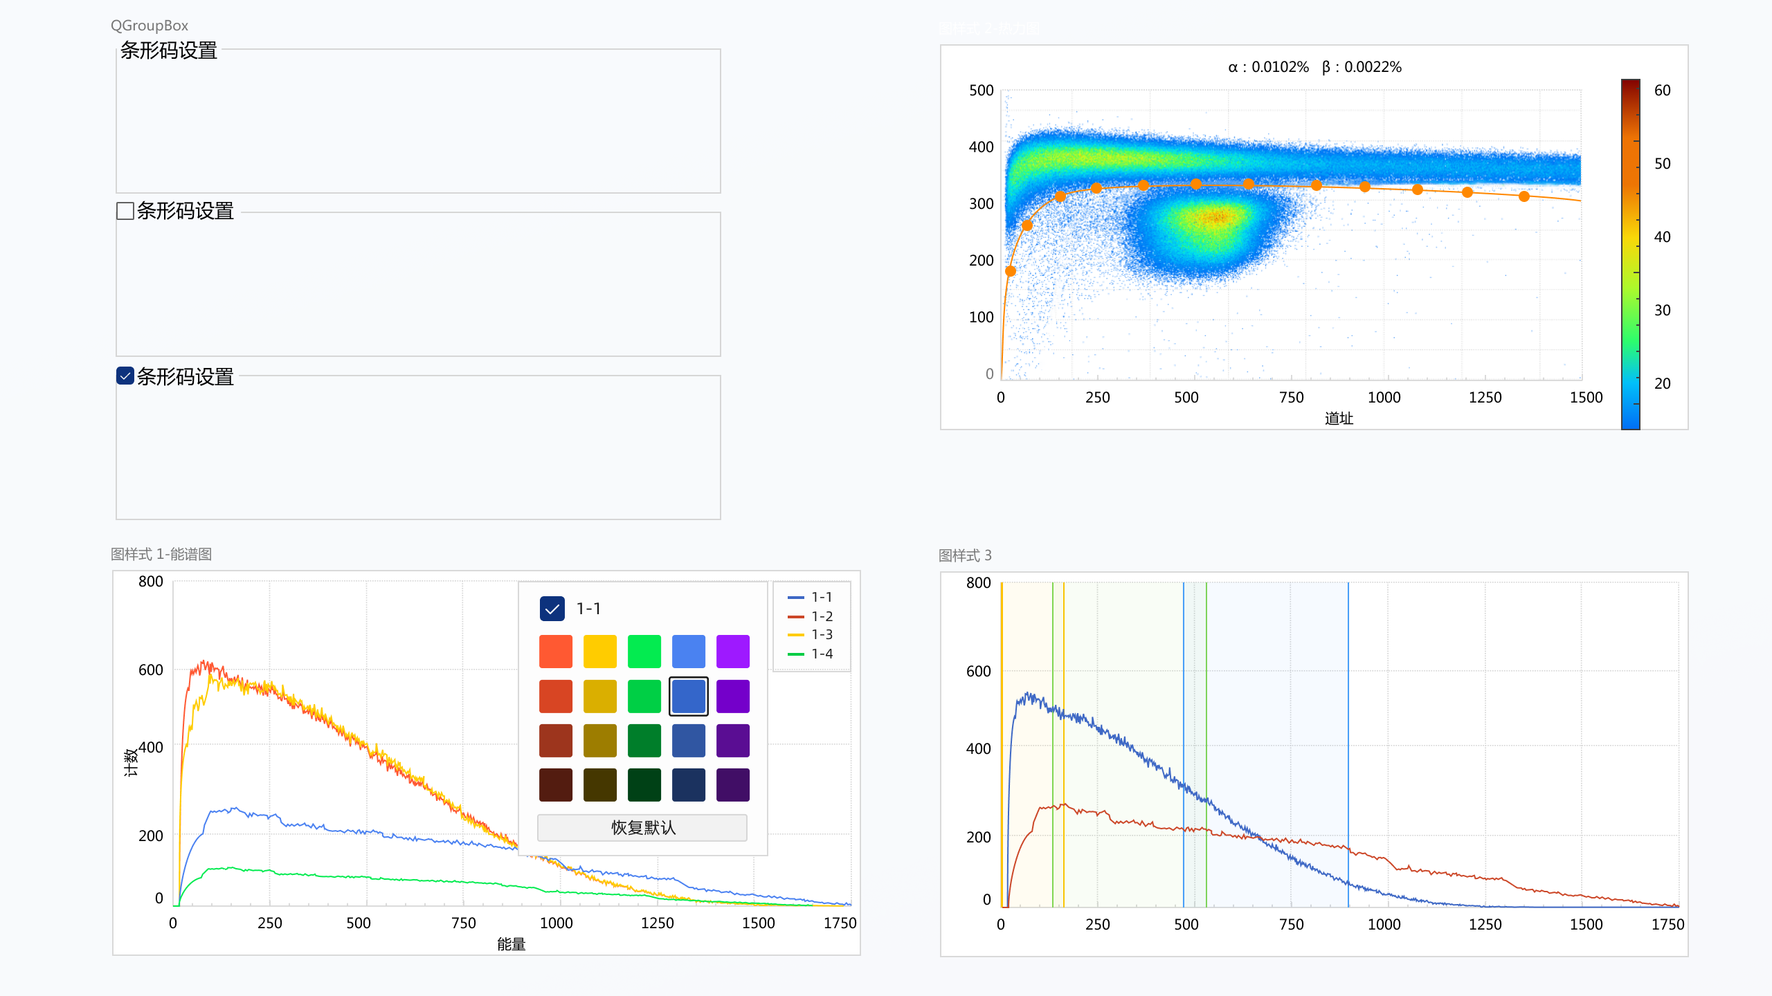Check the unchecked 条形码设置 group checkbox
The image size is (1772, 996).
point(125,211)
